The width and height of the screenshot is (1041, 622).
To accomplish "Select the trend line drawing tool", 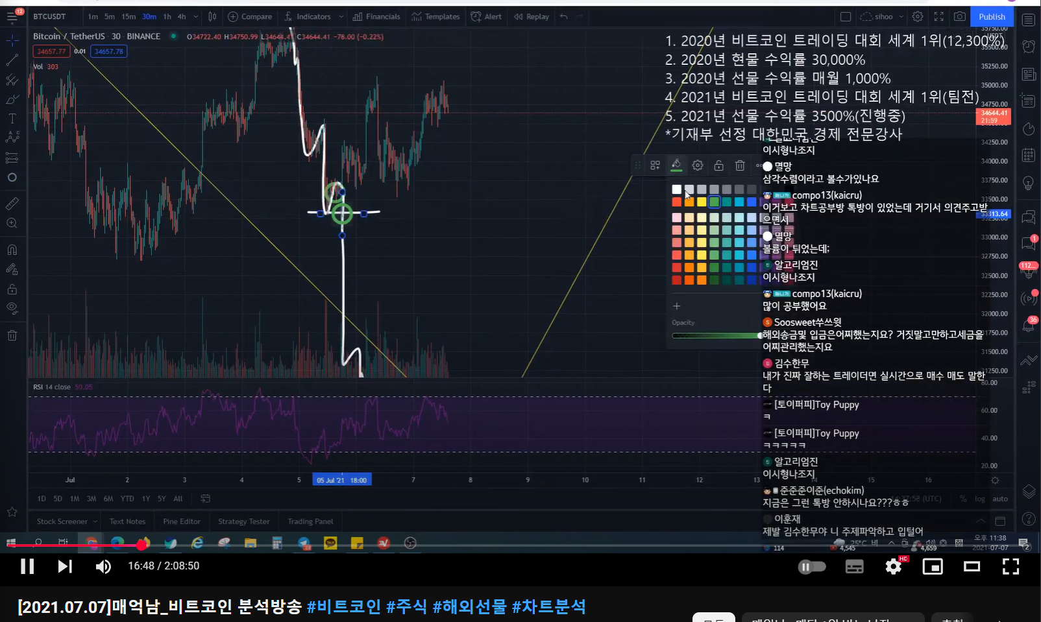I will coord(12,60).
